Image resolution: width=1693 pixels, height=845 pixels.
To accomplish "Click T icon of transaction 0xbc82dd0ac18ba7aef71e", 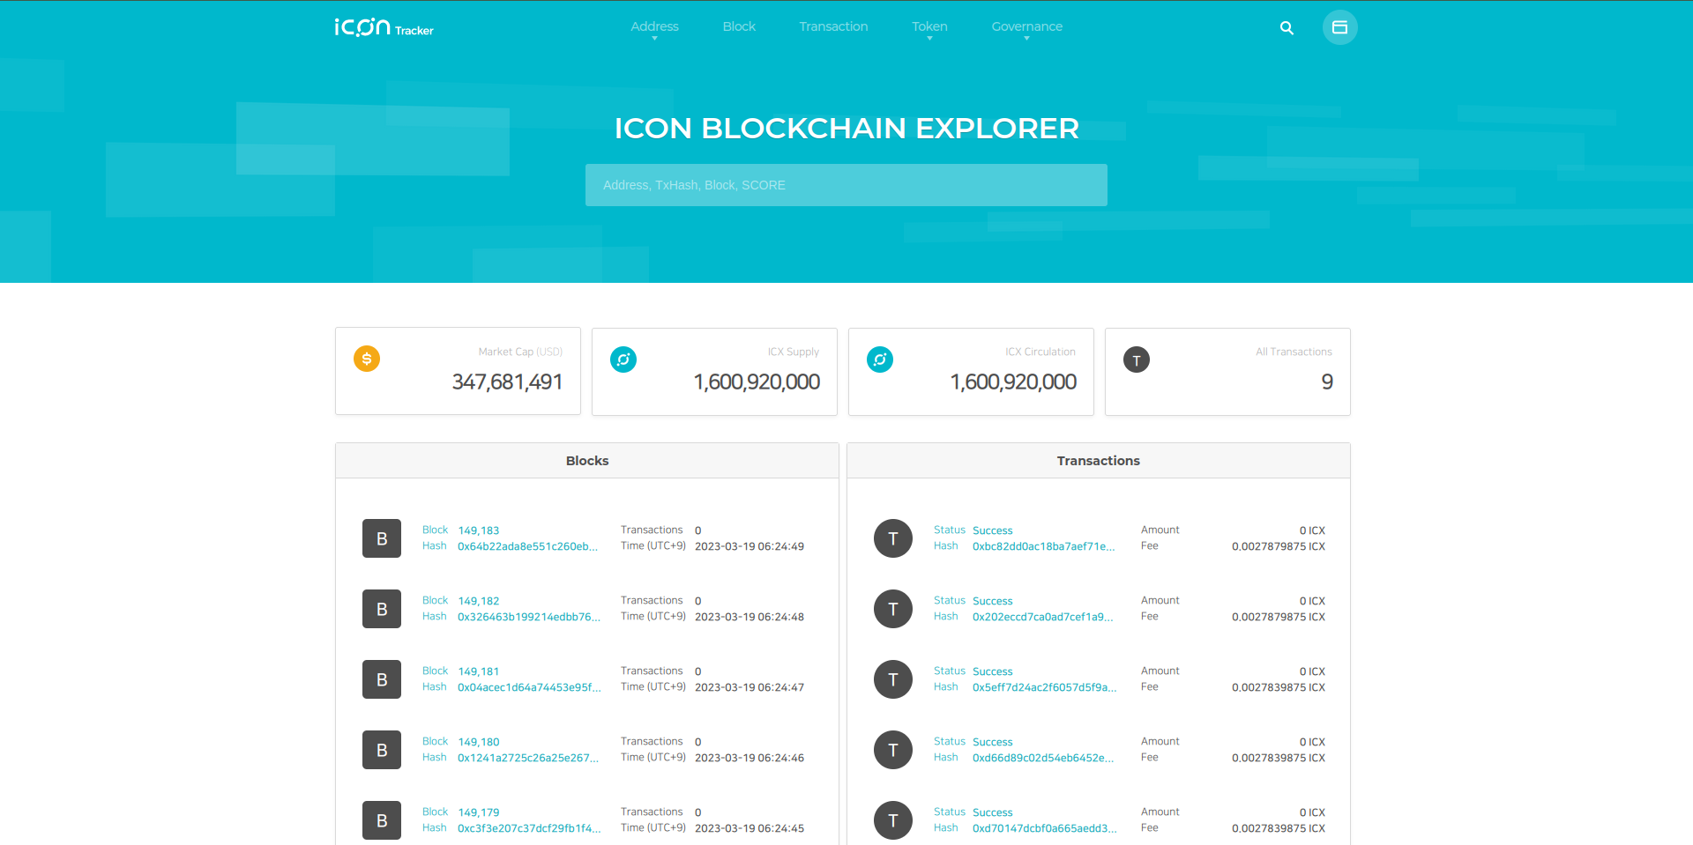I will click(x=892, y=538).
